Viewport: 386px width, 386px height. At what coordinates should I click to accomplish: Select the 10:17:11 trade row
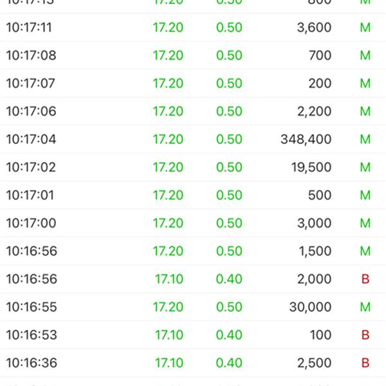193,27
